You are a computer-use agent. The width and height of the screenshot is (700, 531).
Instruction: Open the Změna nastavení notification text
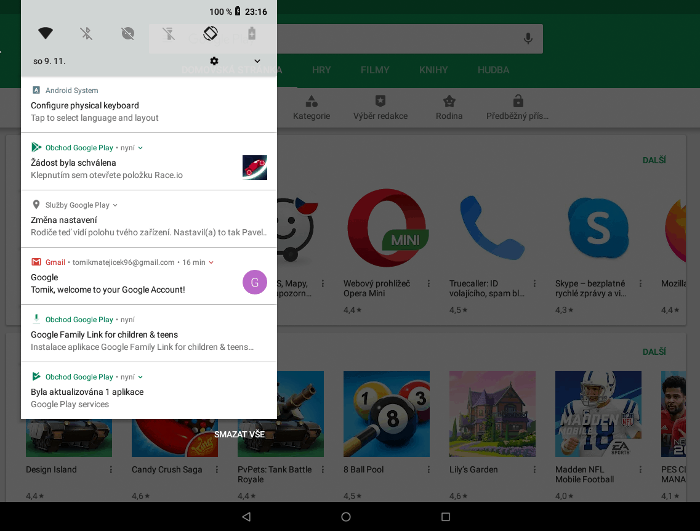click(x=64, y=220)
